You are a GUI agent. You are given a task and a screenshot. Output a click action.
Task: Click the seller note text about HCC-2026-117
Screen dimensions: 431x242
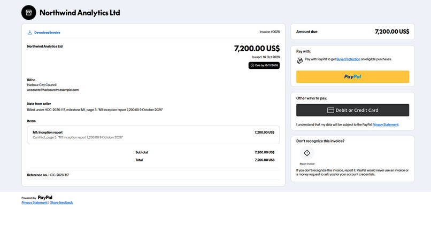(95, 110)
